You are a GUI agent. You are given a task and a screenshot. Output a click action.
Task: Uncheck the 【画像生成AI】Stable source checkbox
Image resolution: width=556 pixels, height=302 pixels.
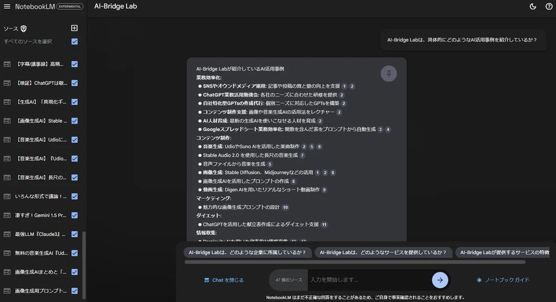pos(75,121)
